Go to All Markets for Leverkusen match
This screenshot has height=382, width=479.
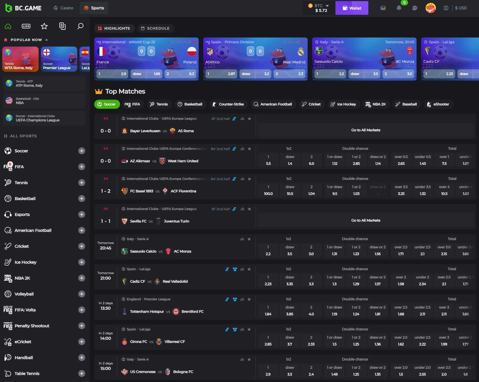click(x=366, y=130)
